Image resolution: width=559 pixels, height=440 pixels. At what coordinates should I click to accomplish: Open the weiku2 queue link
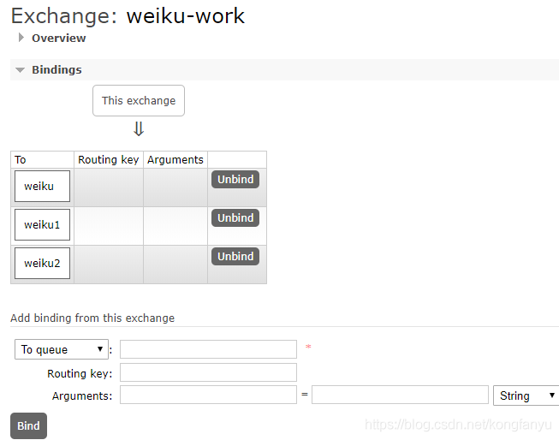coord(42,264)
